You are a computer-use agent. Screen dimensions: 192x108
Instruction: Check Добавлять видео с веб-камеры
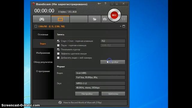pyautogui.click(x=58, y=58)
